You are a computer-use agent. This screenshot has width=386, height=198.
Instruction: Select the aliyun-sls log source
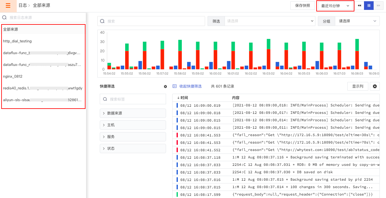tap(43, 100)
